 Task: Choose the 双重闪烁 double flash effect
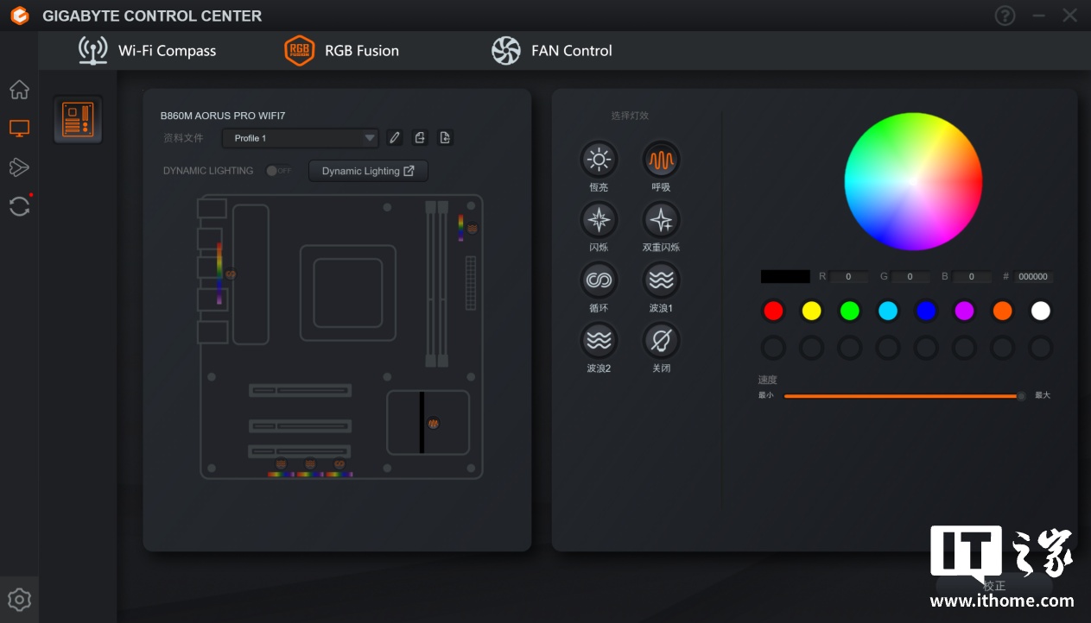(661, 220)
